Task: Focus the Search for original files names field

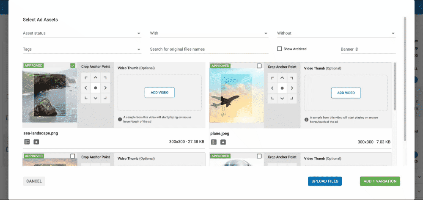Action: [209, 49]
